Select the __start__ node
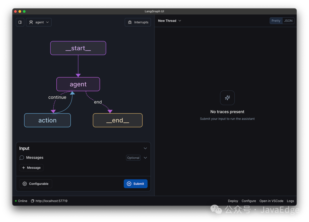The height and width of the screenshot is (222, 309). pyautogui.click(x=78, y=48)
